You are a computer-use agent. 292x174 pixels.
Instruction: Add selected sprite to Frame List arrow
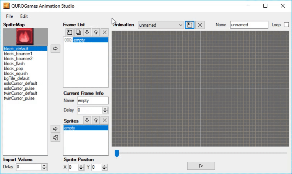pyautogui.click(x=55, y=49)
